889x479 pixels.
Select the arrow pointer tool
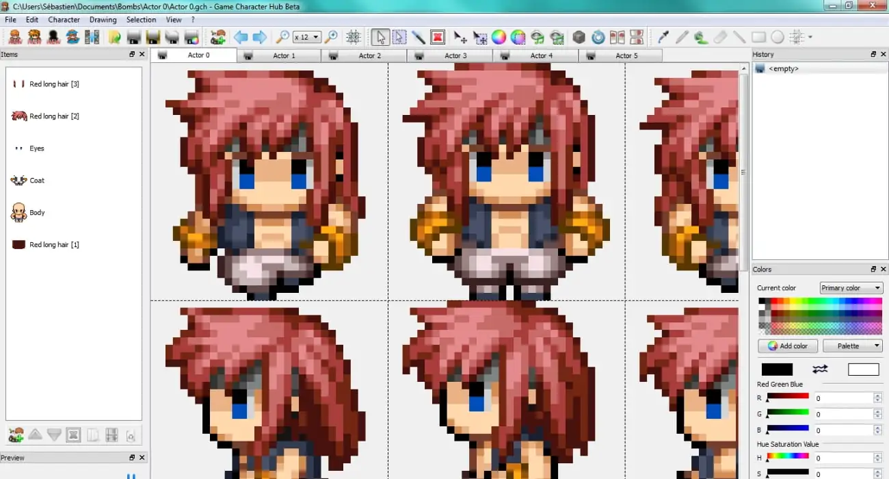[x=381, y=37]
